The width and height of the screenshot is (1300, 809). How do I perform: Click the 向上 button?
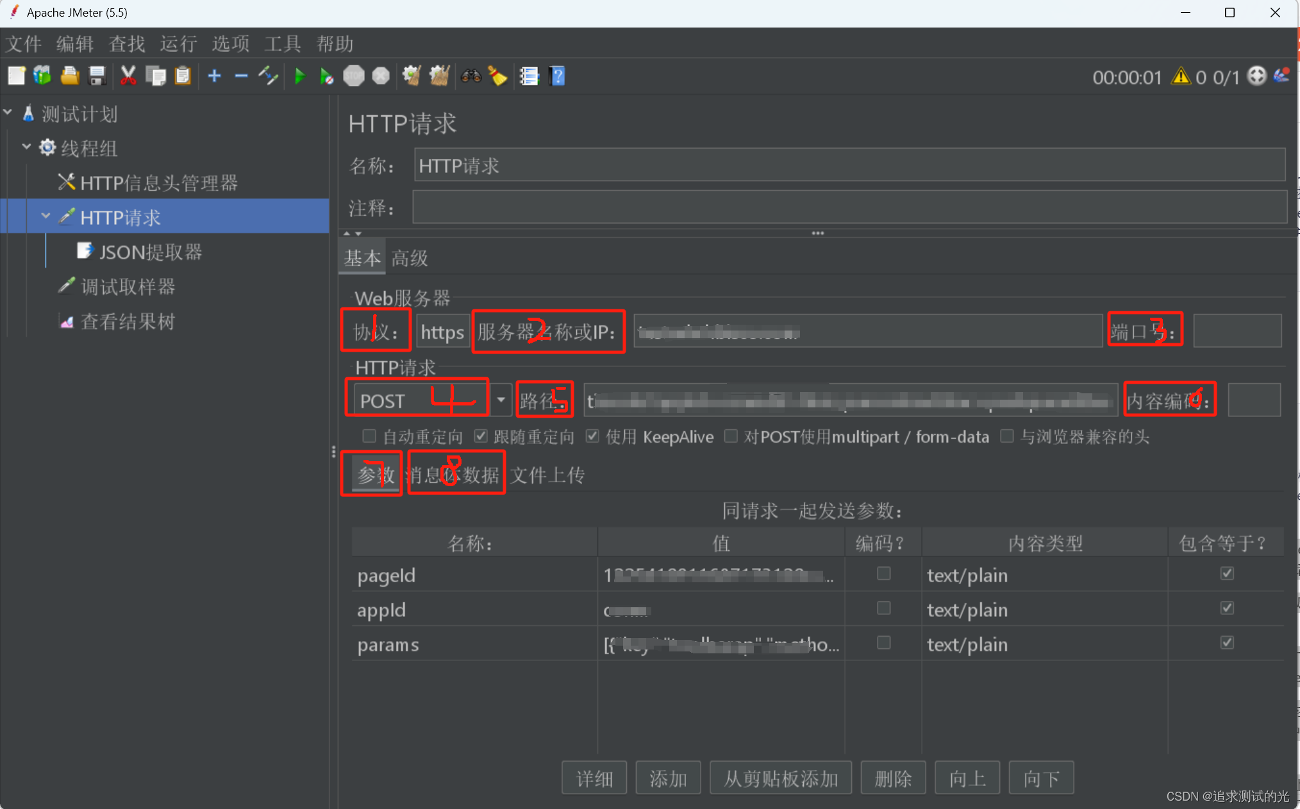[x=967, y=778]
